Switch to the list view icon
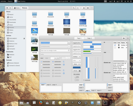Image resolution: width=133 pixels, height=106 pixels. click(78, 8)
